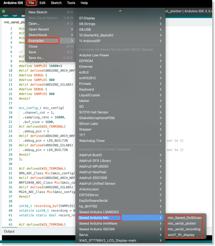Open Arduino Low Power examples
This screenshot has width=215, height=246.
tap(120, 55)
